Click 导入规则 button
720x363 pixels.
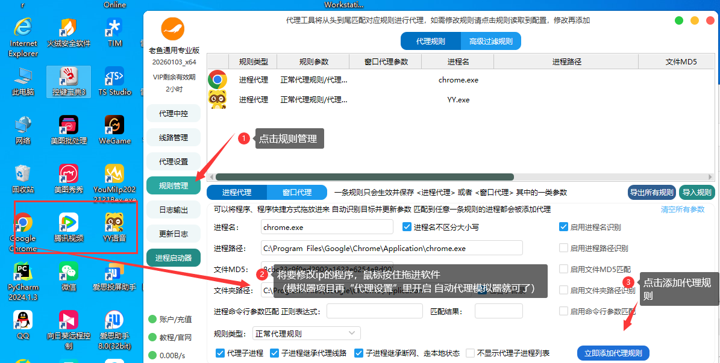(x=697, y=193)
